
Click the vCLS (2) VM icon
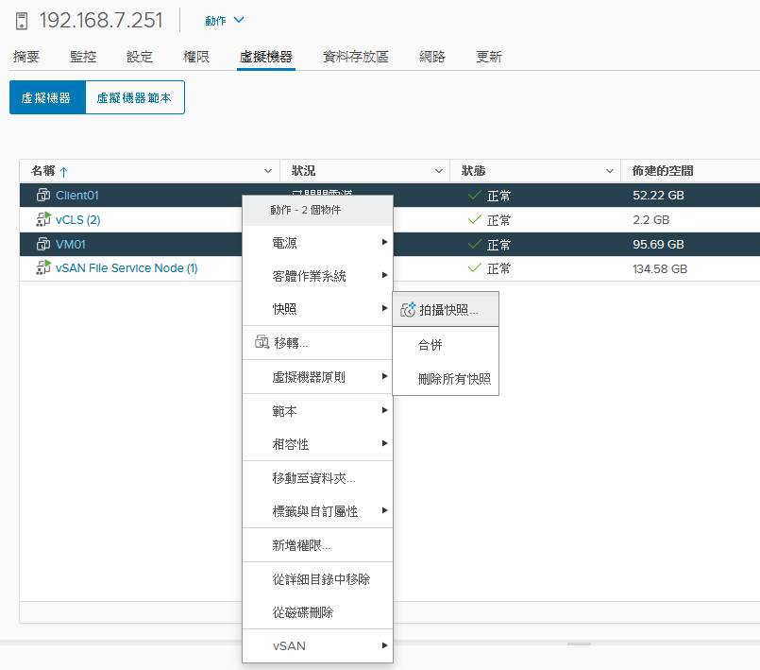(42, 220)
